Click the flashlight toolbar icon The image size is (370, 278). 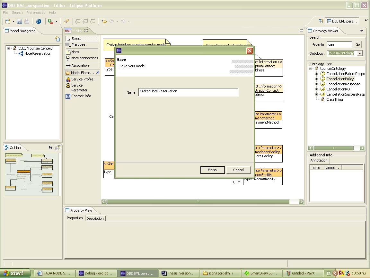66,21
